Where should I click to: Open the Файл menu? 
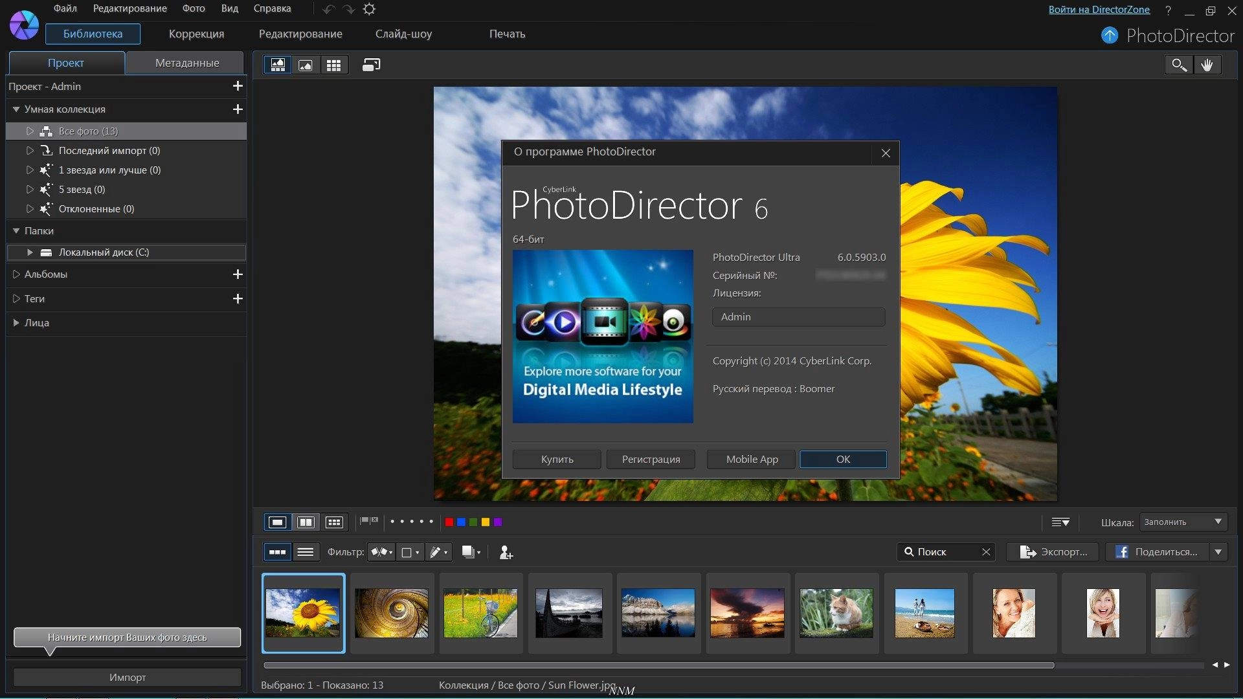pos(65,8)
